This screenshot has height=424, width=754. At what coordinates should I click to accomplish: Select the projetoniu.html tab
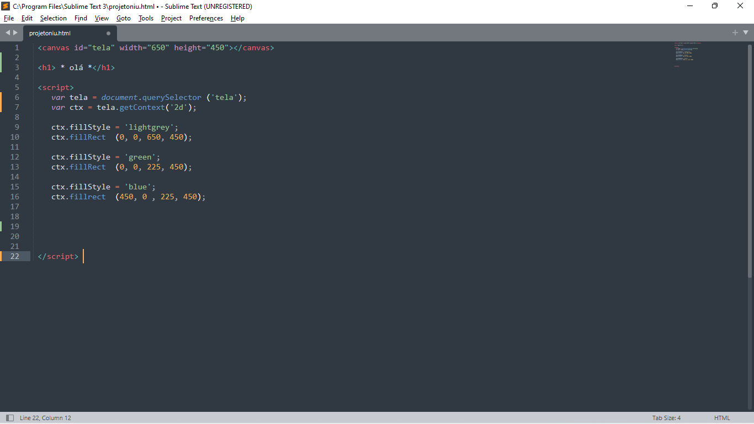tap(70, 33)
